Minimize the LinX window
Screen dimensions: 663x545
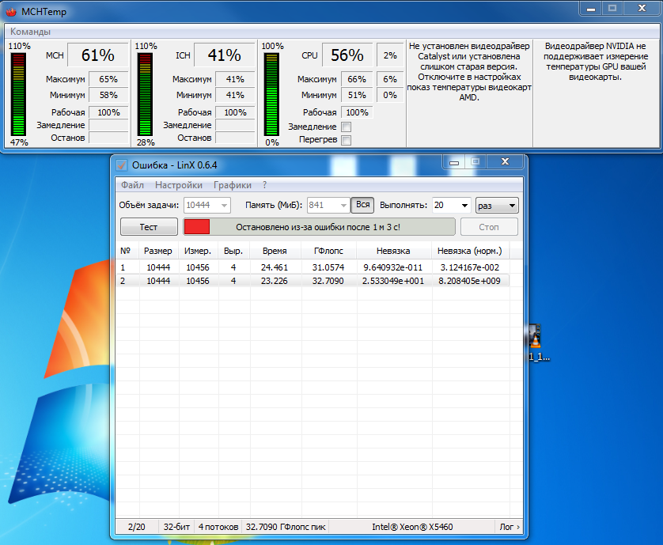pos(454,162)
